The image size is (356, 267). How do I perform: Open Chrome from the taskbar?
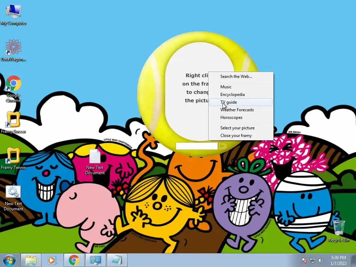click(x=74, y=260)
